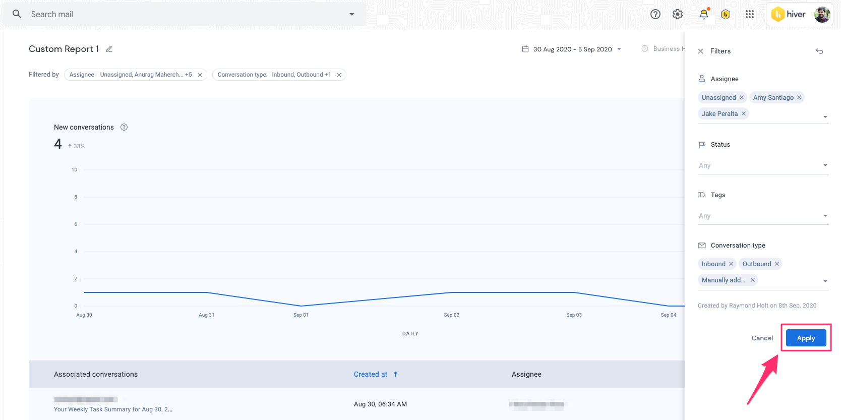841x420 pixels.
Task: Click the search magnifier icon
Action: [x=17, y=14]
